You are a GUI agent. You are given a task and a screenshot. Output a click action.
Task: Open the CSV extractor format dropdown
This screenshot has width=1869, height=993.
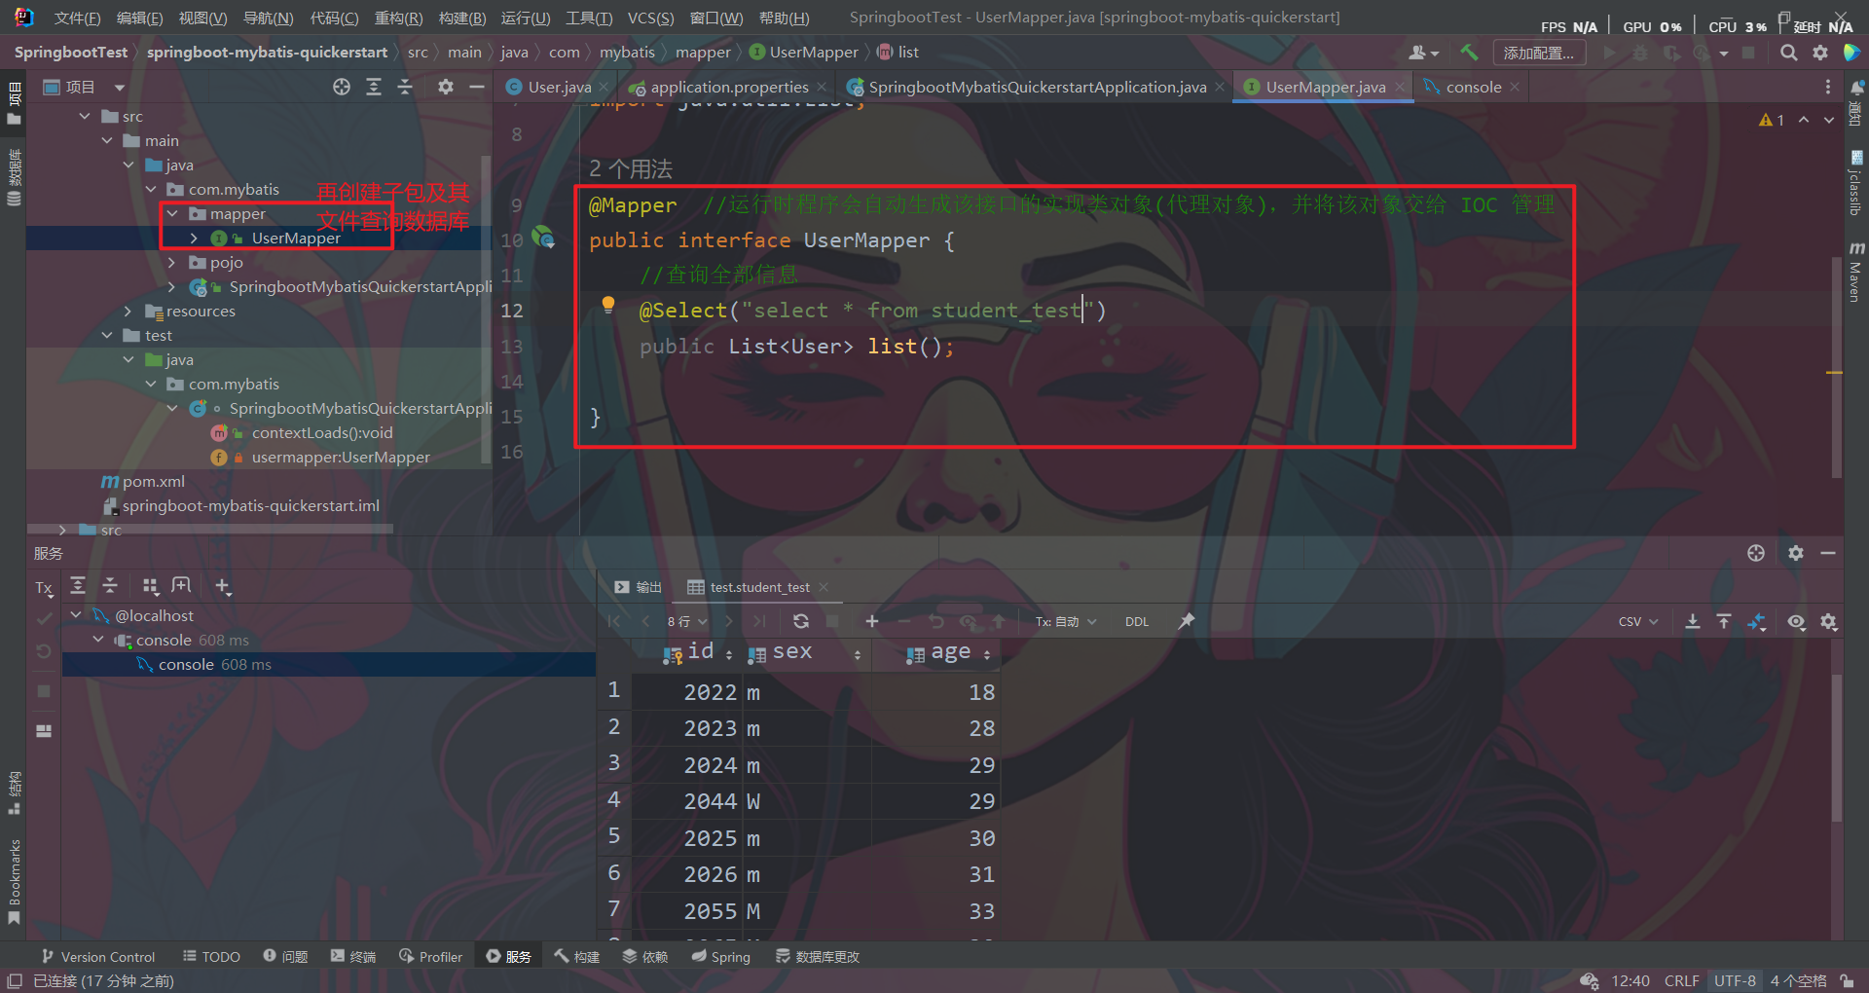[x=1638, y=621]
